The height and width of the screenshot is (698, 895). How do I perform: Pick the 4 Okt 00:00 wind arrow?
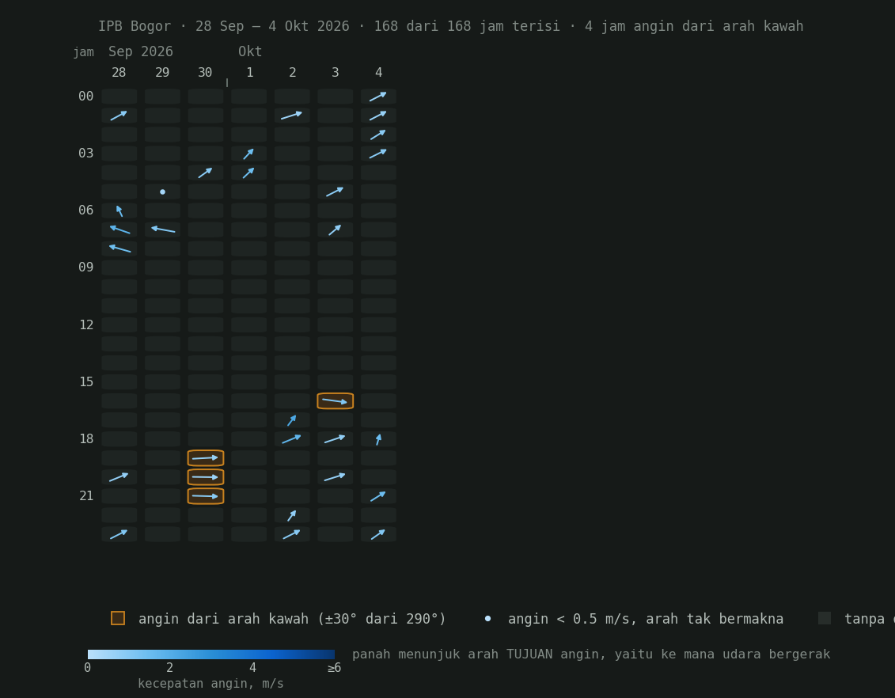pyautogui.click(x=378, y=97)
